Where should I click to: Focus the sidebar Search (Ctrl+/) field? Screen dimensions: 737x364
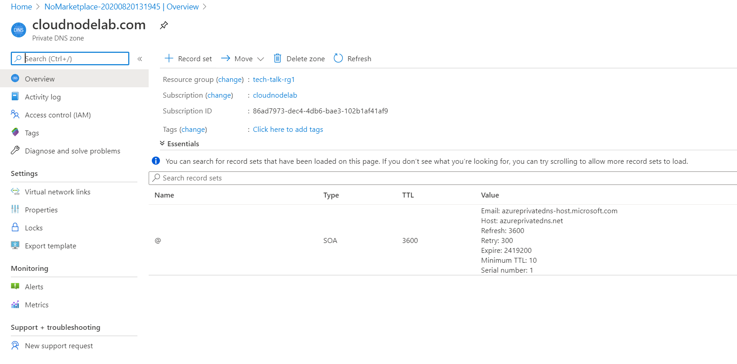pos(70,58)
